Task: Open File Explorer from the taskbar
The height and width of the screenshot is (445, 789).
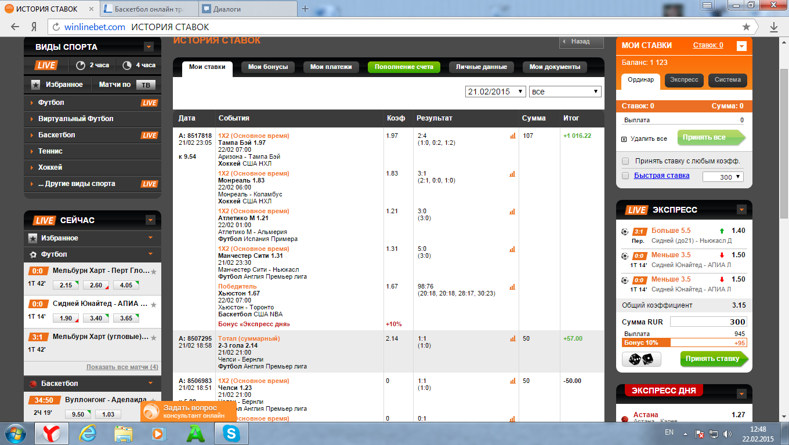Action: (x=123, y=433)
